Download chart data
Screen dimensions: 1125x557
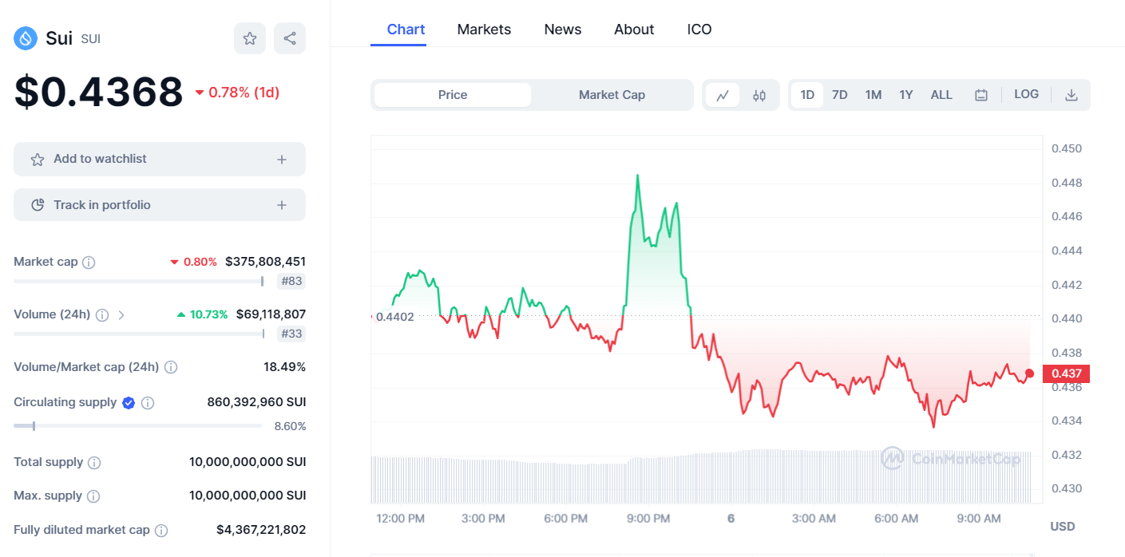pos(1072,95)
